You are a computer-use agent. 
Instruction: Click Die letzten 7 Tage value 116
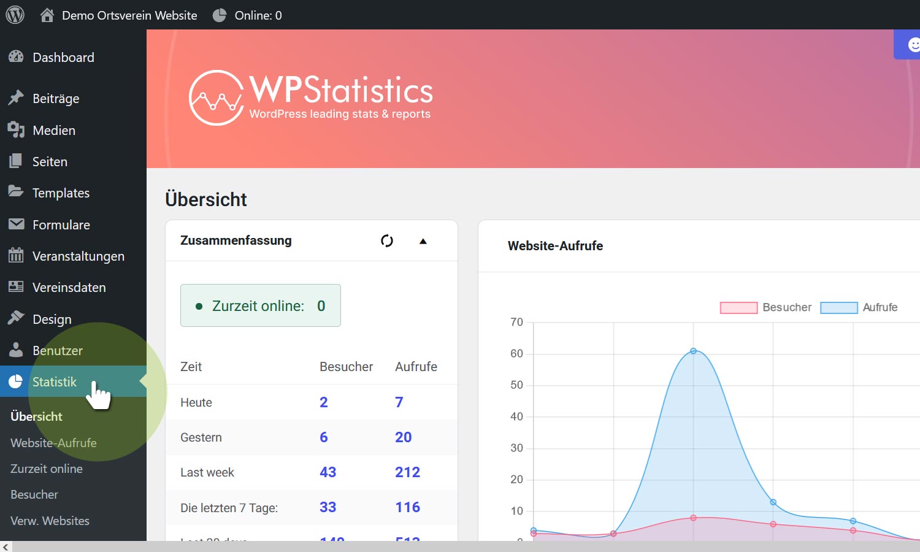pos(408,507)
